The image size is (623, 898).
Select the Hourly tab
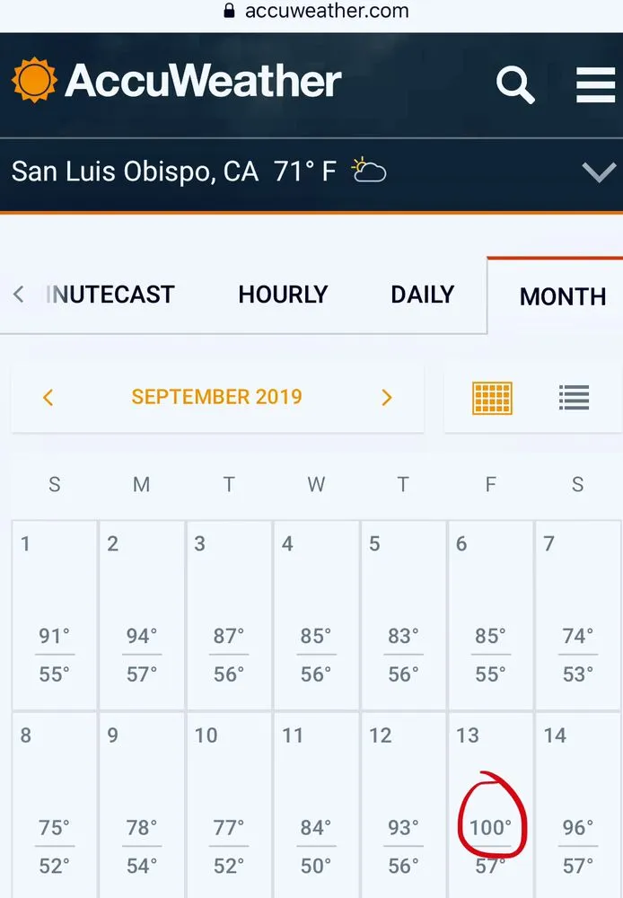tap(283, 295)
